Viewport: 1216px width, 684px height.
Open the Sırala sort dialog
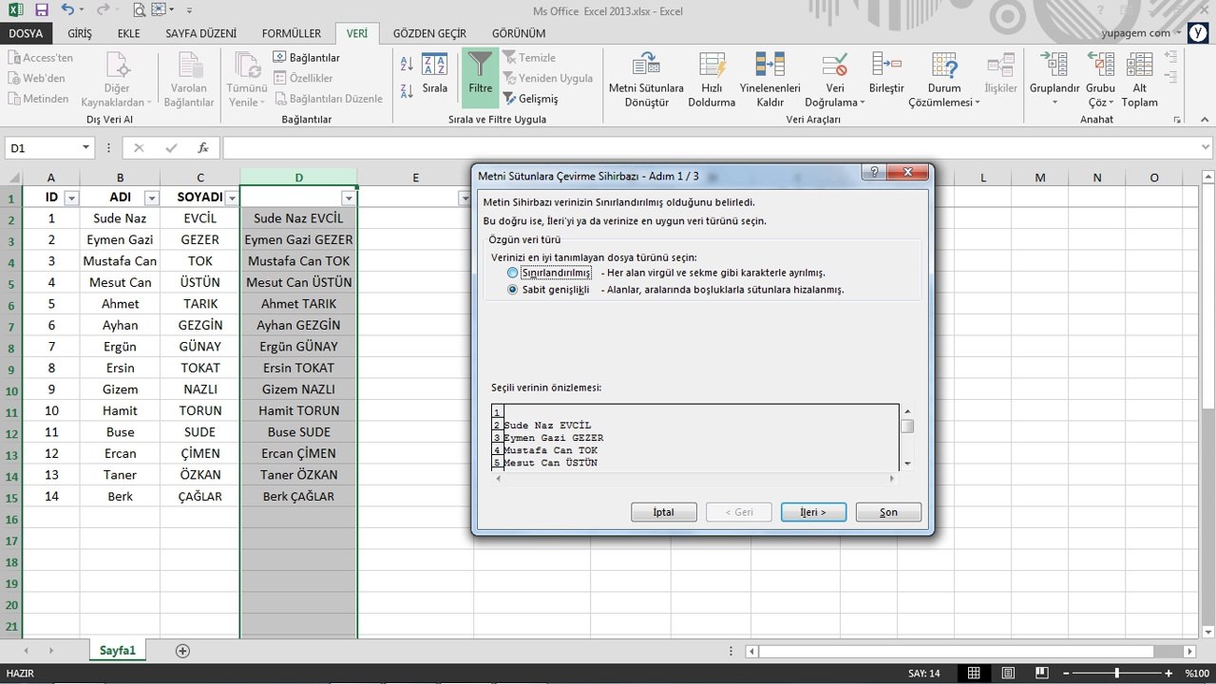point(435,76)
